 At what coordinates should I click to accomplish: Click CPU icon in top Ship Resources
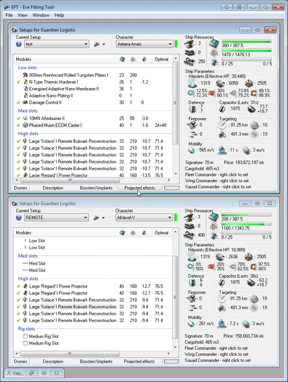tap(214, 44)
